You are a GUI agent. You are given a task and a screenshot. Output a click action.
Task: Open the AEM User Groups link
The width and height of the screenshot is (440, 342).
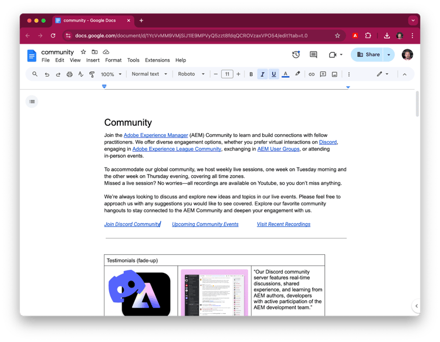pos(278,149)
